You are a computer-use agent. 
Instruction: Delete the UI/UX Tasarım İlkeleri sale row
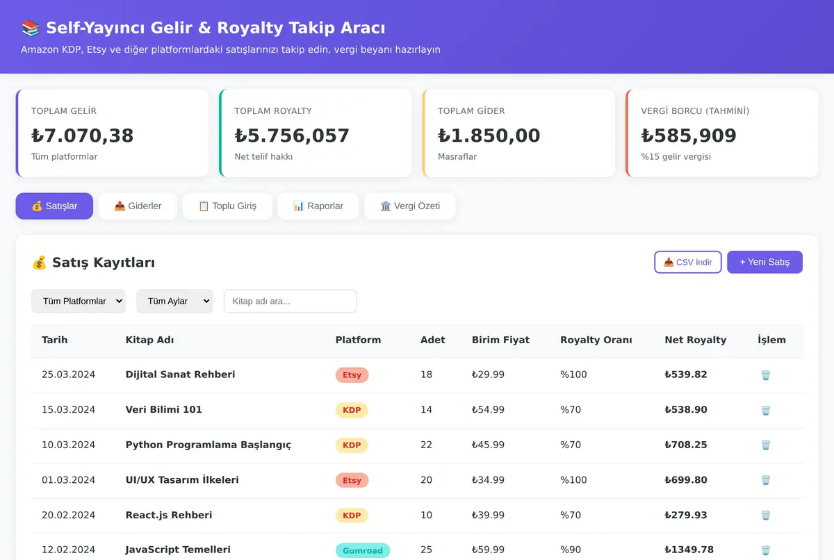click(765, 481)
